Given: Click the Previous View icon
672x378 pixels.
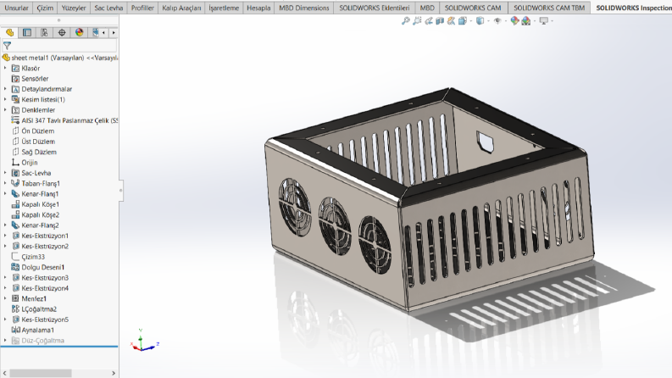Looking at the screenshot, I should pyautogui.click(x=429, y=20).
